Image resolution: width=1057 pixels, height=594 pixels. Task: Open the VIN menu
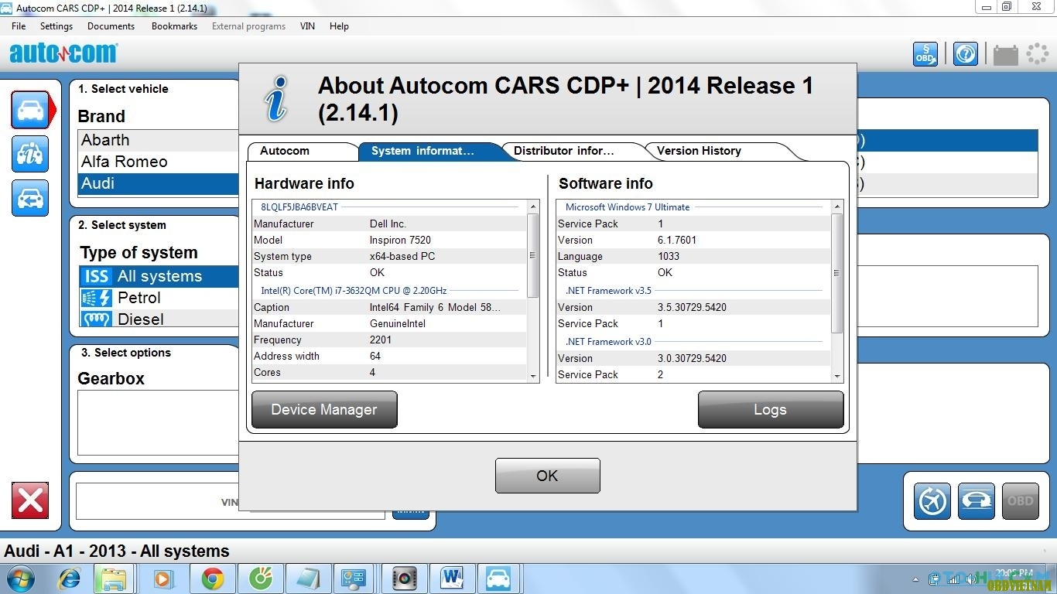(x=307, y=26)
